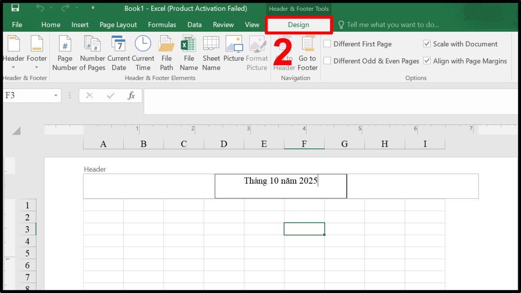The height and width of the screenshot is (293, 521).
Task: Select the row 5 header
Action: click(27, 253)
